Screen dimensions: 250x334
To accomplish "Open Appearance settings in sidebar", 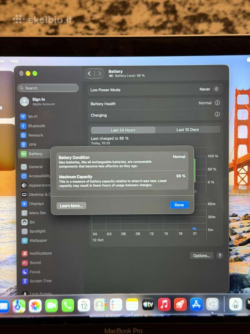I will pos(36,185).
